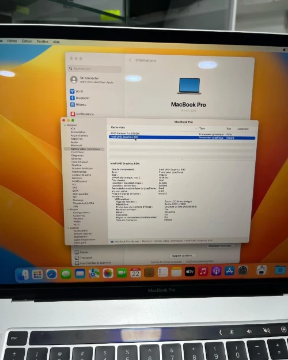The height and width of the screenshot is (360, 288).
Task: Open Notes app in the Dock
Action: (x=176, y=272)
